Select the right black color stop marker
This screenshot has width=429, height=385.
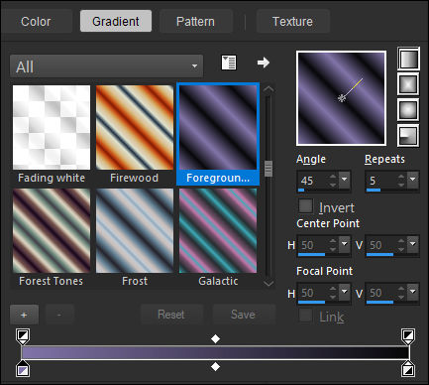click(x=408, y=369)
